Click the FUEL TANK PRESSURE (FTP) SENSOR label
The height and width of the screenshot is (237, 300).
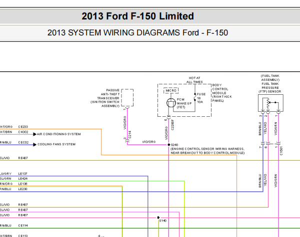[x=270, y=84]
